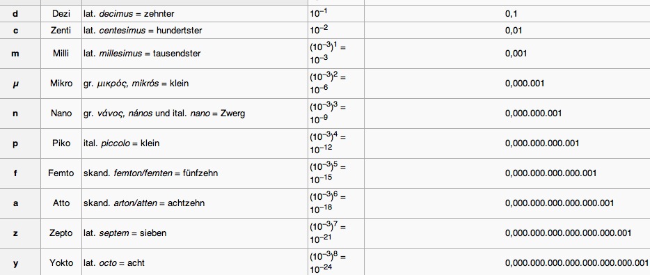The width and height of the screenshot is (650, 275).
Task: Select the Femto prefix name cell
Action: (61, 173)
